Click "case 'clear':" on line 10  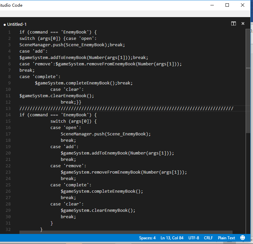(x=67, y=89)
